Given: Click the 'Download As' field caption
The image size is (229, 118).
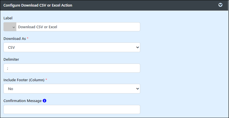Looking at the screenshot, I should (15, 39).
